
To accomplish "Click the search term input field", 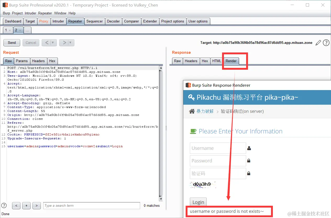I will click(x=92, y=206).
